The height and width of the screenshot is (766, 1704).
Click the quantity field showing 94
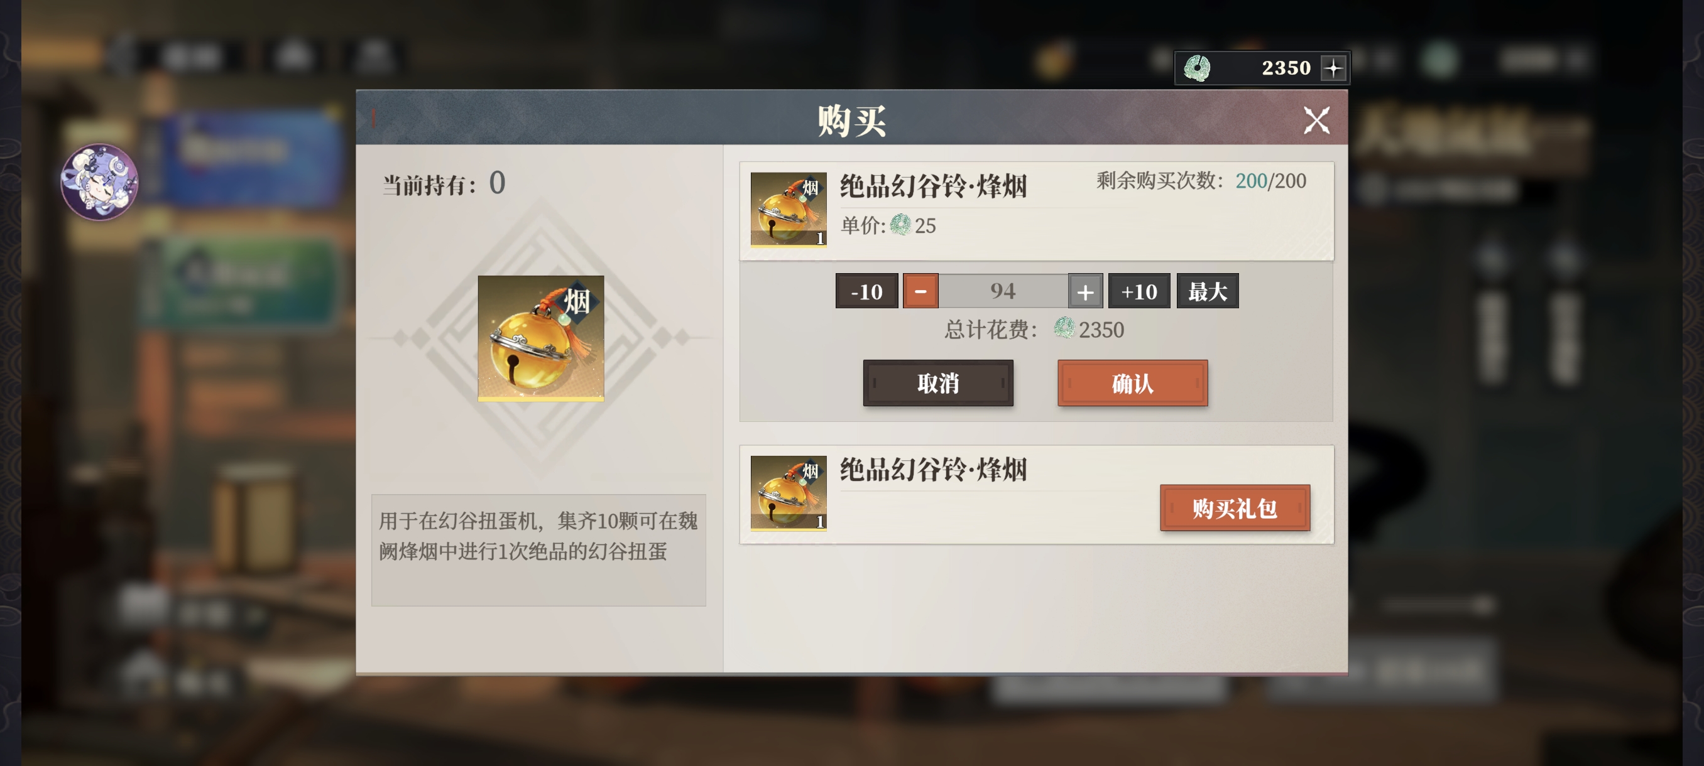pyautogui.click(x=1003, y=291)
